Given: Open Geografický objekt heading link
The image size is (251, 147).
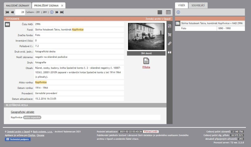Looking at the screenshot, I should coord(22,112).
